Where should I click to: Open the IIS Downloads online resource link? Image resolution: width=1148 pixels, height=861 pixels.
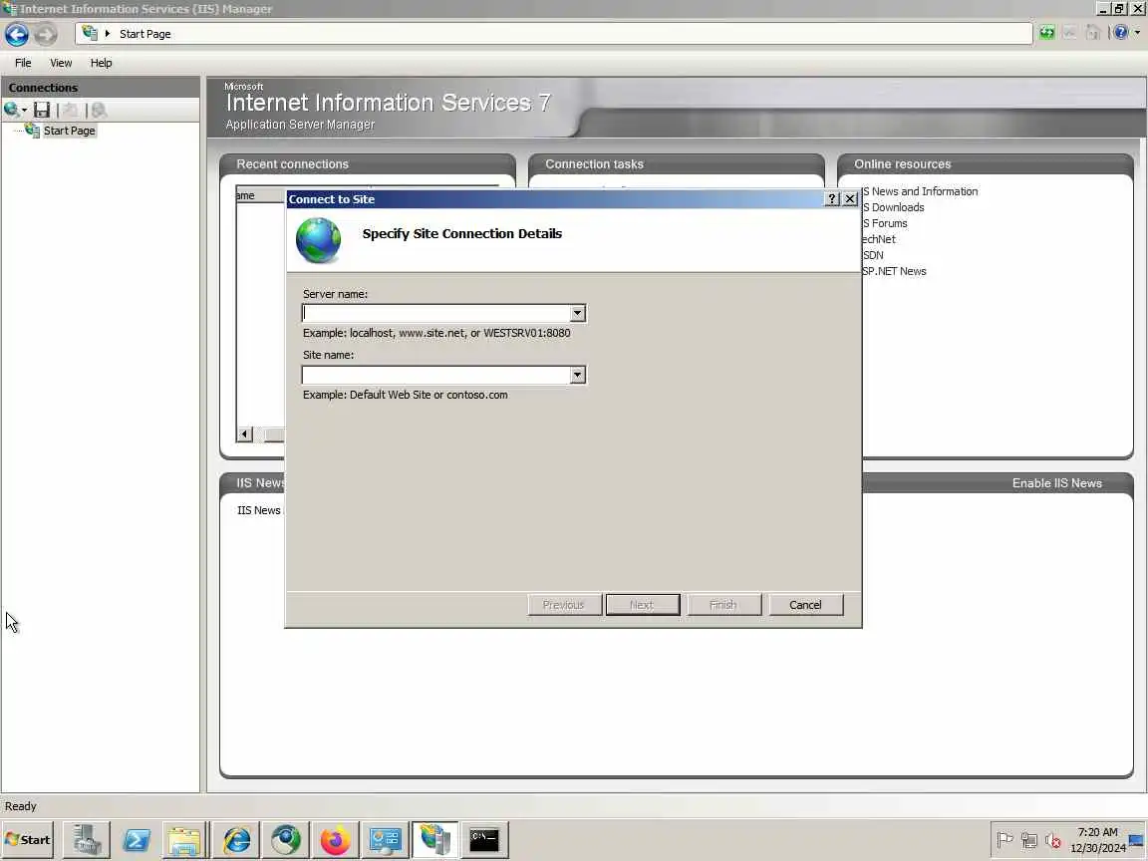click(x=893, y=207)
